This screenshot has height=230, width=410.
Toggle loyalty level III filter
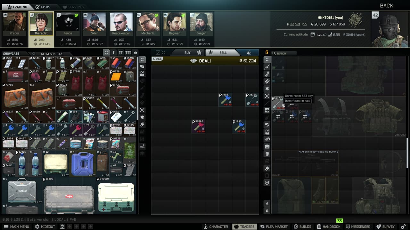128,53
